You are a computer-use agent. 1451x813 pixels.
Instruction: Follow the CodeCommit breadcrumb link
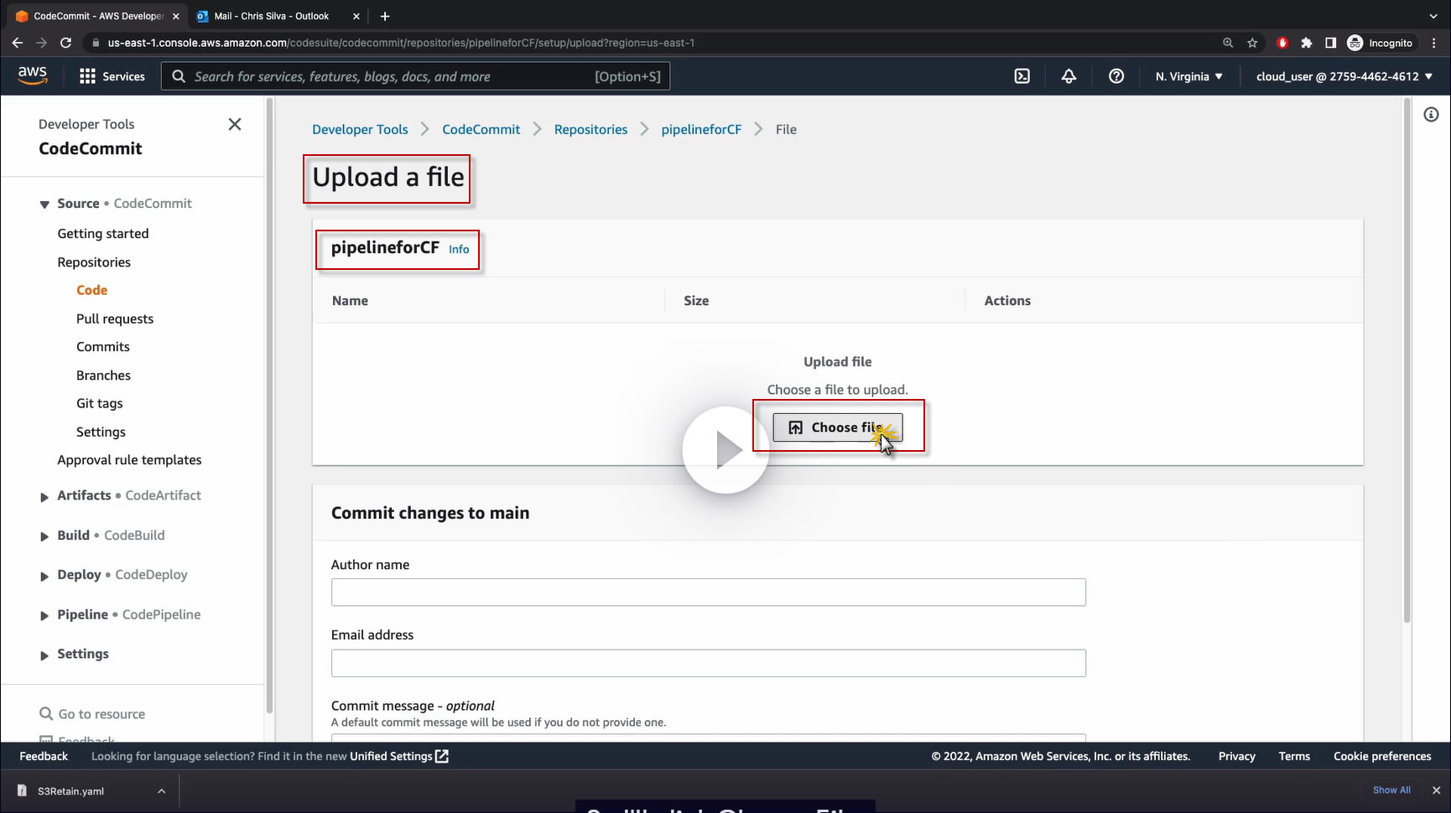pyautogui.click(x=481, y=129)
